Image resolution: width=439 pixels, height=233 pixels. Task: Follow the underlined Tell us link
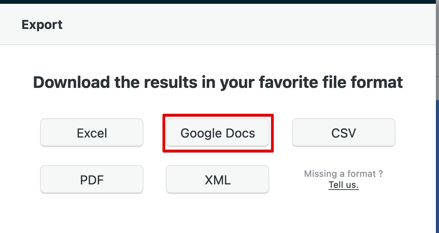point(344,185)
